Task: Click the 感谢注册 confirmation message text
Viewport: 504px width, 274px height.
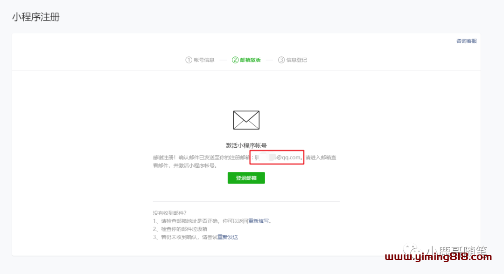Action: coord(202,158)
